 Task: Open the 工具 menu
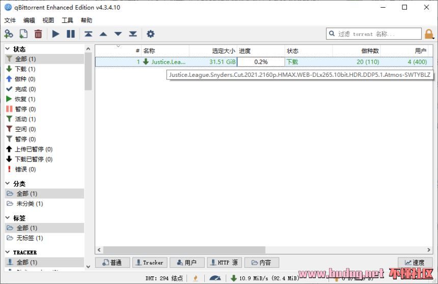[67, 20]
